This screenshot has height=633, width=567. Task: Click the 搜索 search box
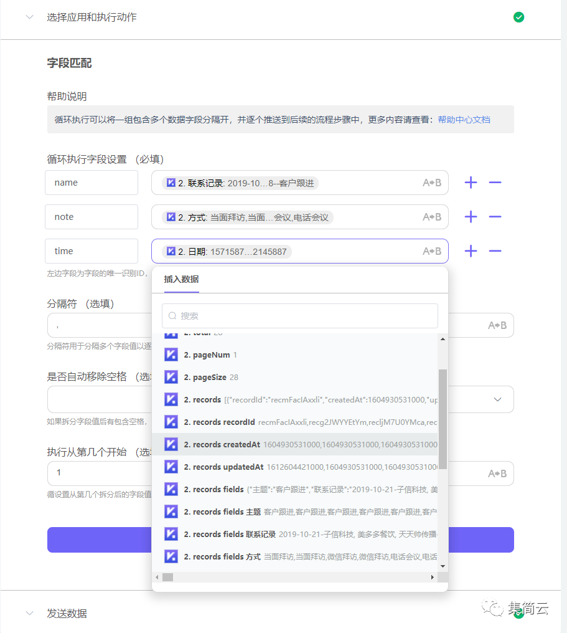pyautogui.click(x=299, y=316)
